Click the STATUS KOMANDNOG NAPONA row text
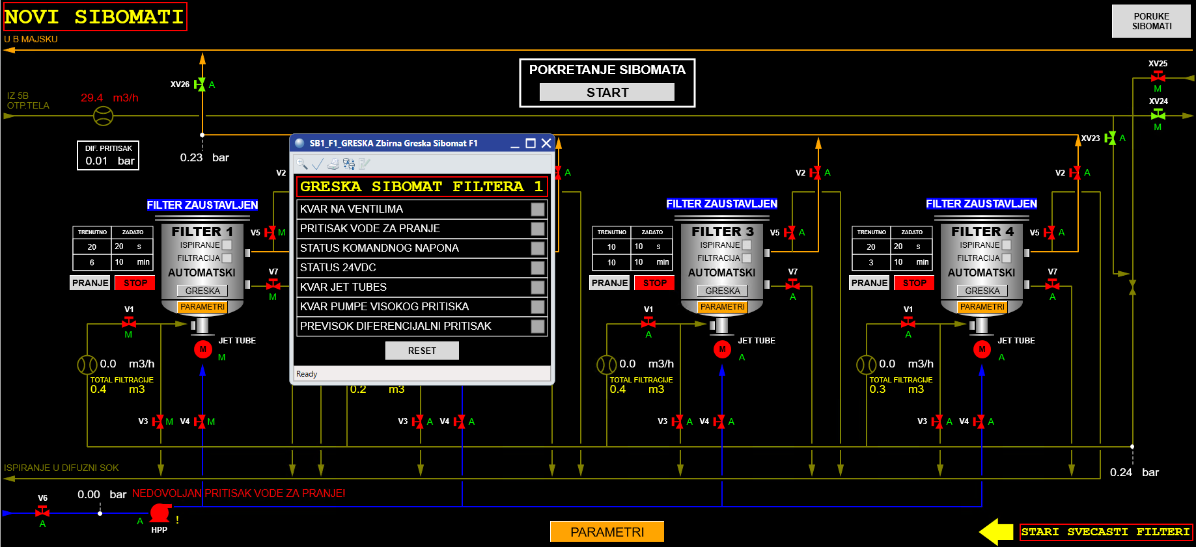The width and height of the screenshot is (1196, 547). [x=380, y=248]
